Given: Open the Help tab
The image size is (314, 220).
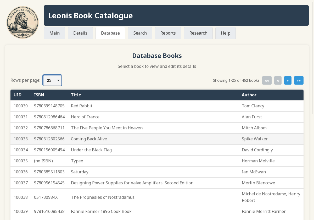Looking at the screenshot, I should (226, 33).
